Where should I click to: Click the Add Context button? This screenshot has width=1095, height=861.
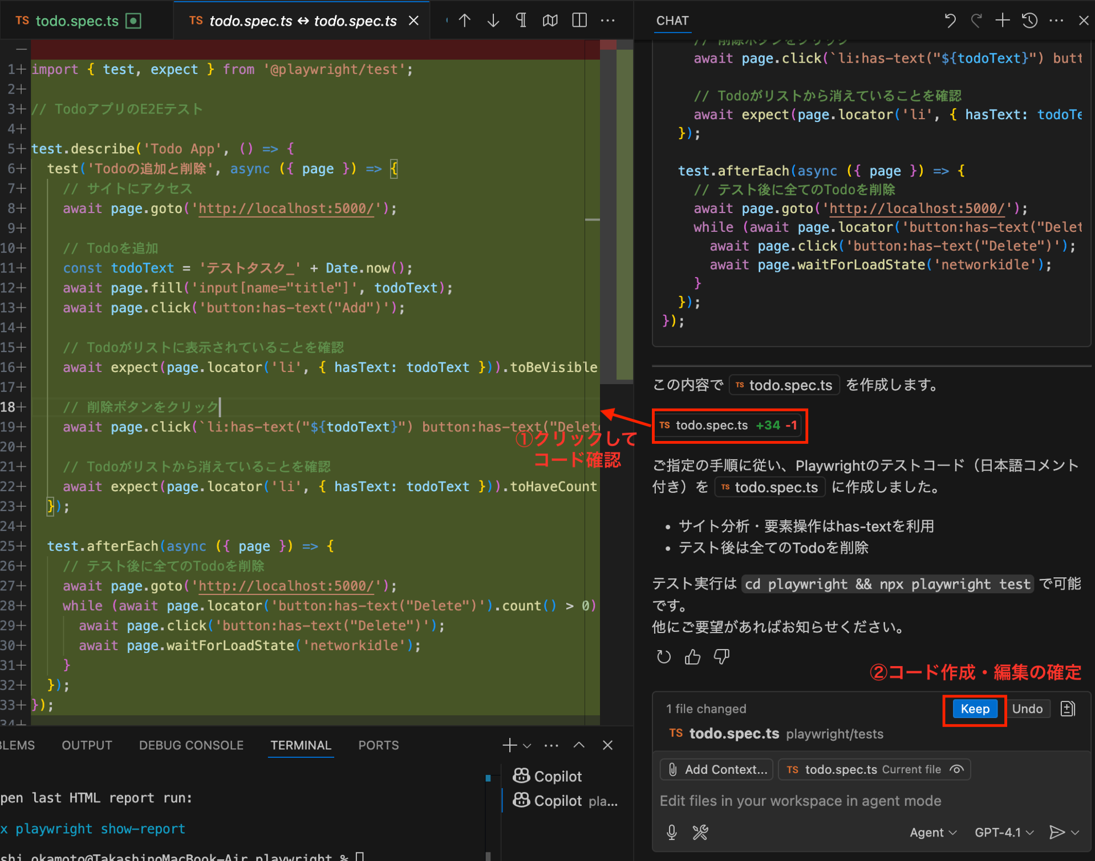tap(716, 769)
